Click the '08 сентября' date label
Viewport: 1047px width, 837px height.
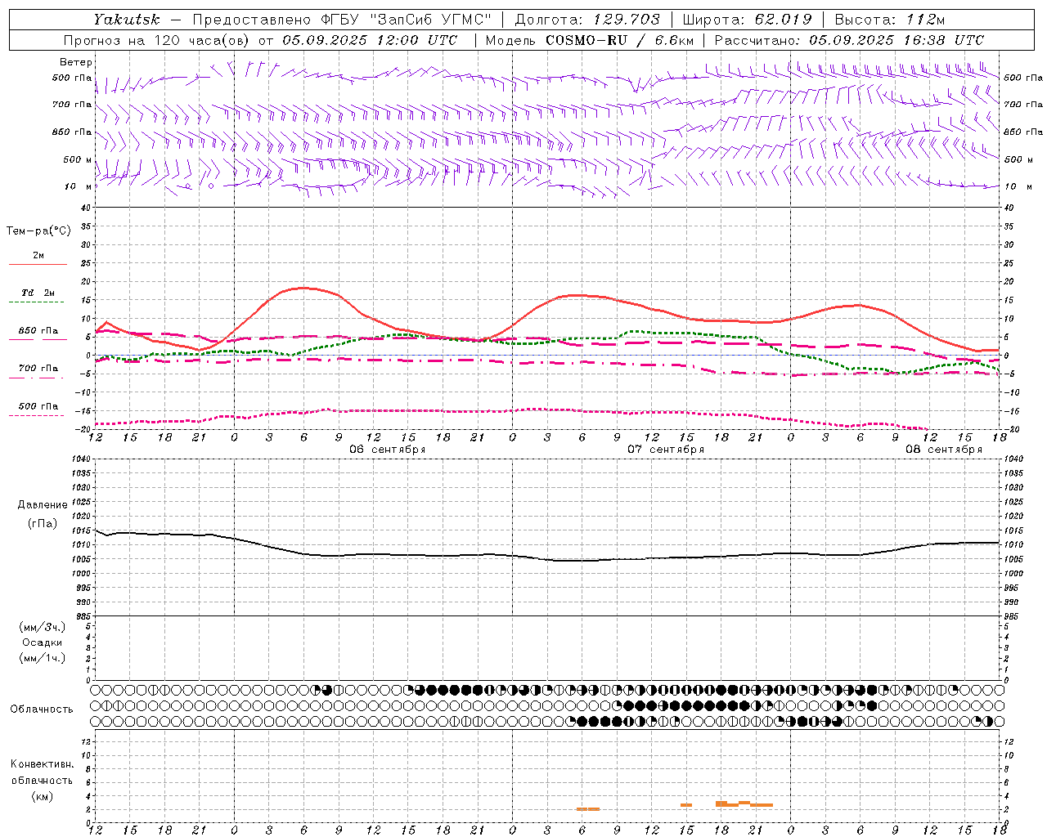point(944,450)
